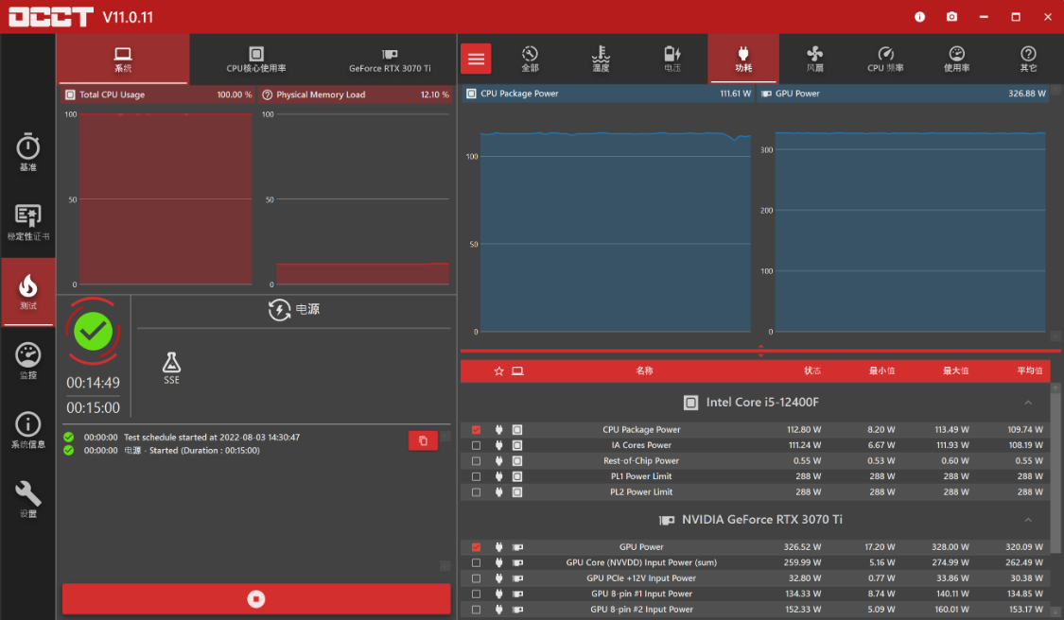Image resolution: width=1064 pixels, height=620 pixels.
Task: Sort by name (名称) column header
Action: tap(644, 370)
